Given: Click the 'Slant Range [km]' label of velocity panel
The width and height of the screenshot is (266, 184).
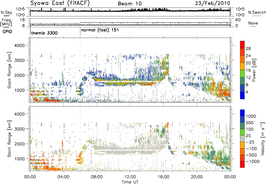Looking at the screenshot, I should click(x=10, y=138).
